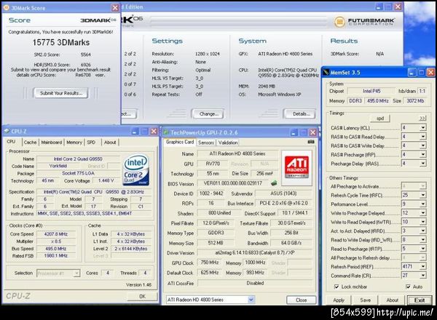Click the >> expand button in MemSet Timings
Screen dimensions: 437x320
click(422, 119)
